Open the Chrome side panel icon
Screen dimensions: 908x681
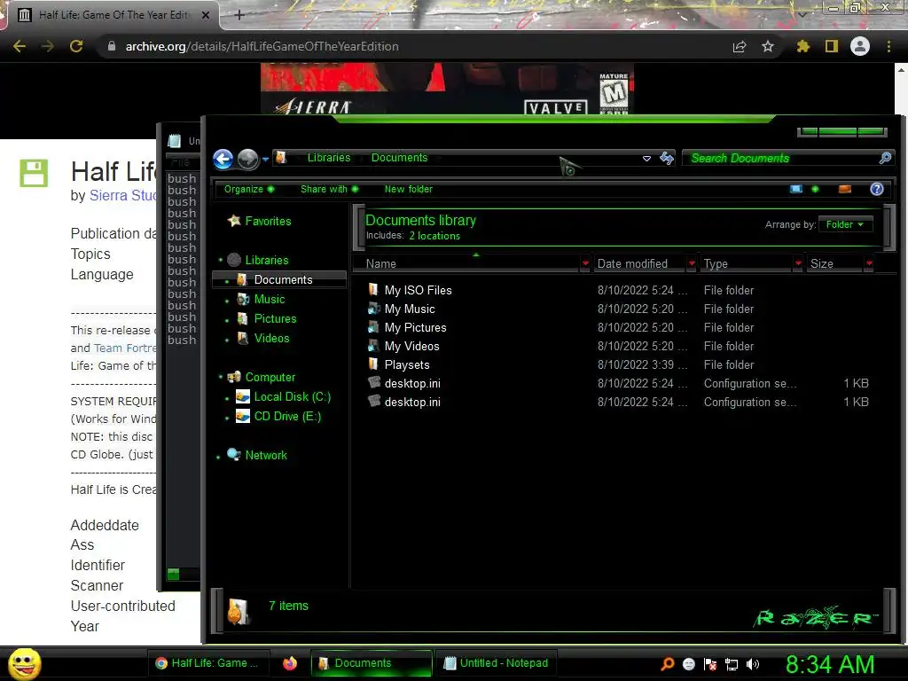coord(832,46)
